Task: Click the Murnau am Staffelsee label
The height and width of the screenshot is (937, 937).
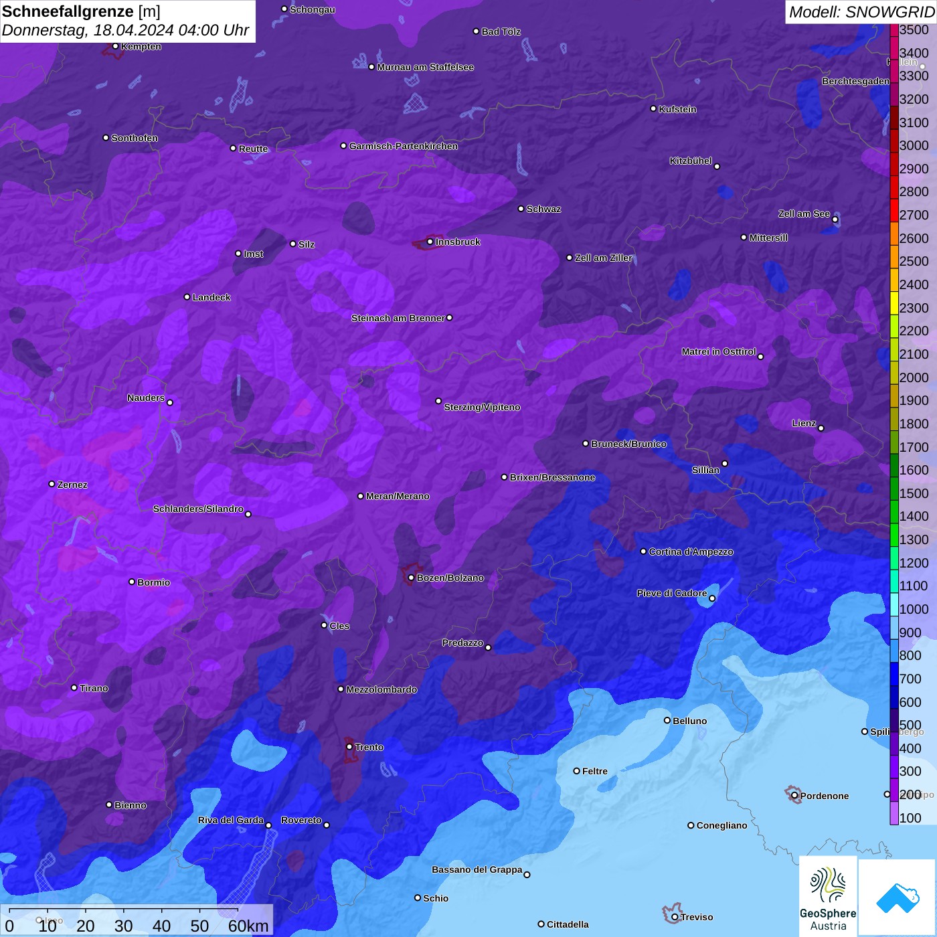Action: point(426,67)
